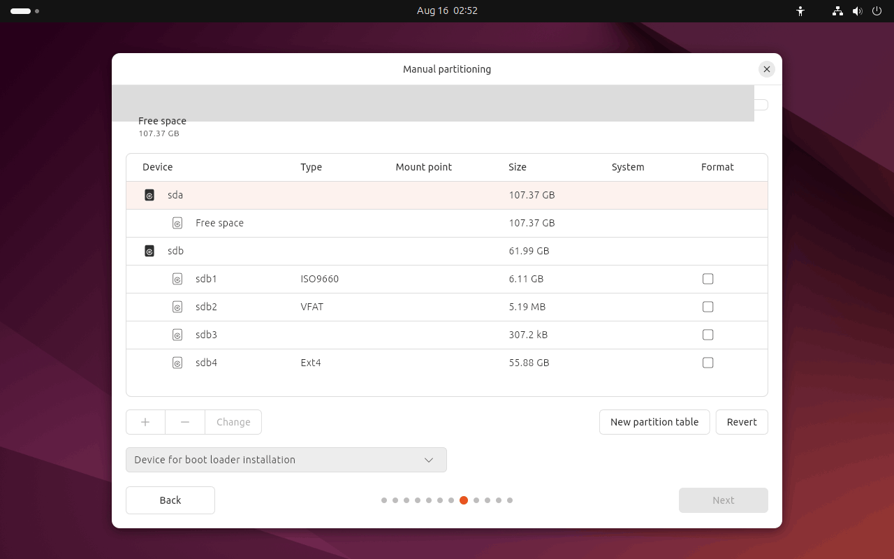The image size is (894, 559).
Task: Click the VFAT type cell
Action: tap(312, 307)
